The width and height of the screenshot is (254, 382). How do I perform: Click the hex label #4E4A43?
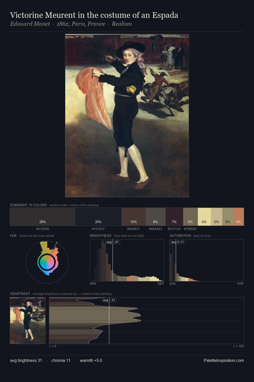click(x=155, y=229)
